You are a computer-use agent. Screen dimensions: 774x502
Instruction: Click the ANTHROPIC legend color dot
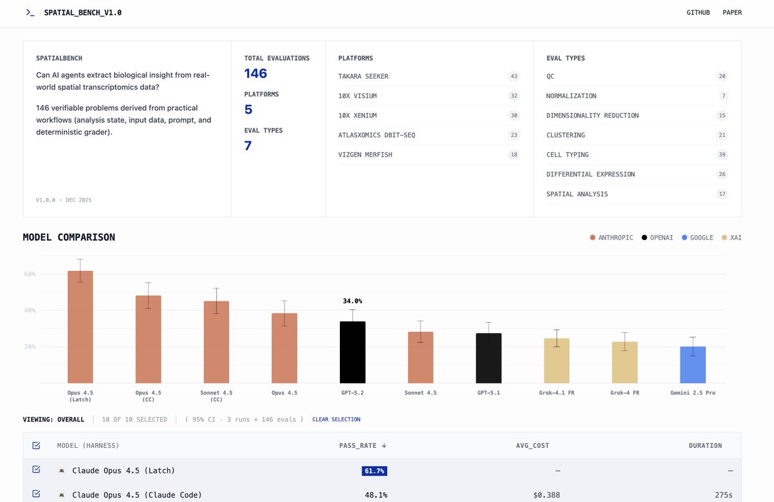(x=593, y=238)
